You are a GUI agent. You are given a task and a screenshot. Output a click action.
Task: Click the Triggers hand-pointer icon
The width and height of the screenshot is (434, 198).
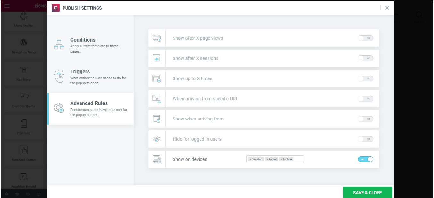[x=59, y=77]
